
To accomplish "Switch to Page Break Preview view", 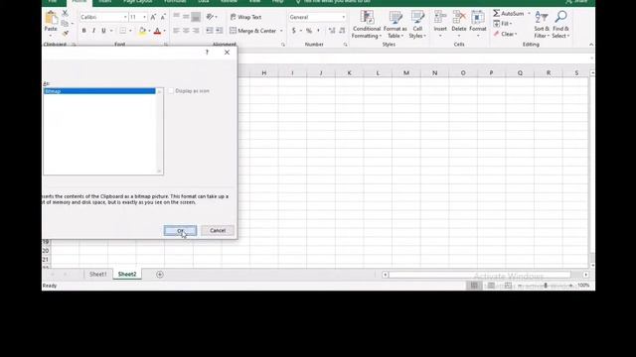I will point(508,286).
